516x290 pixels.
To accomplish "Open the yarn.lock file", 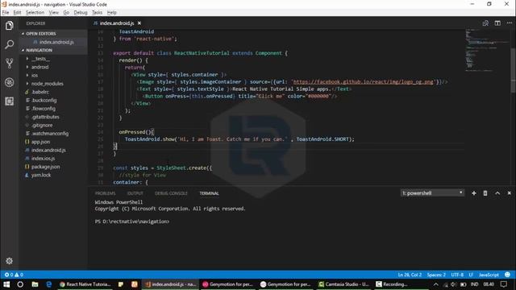I will (41, 175).
